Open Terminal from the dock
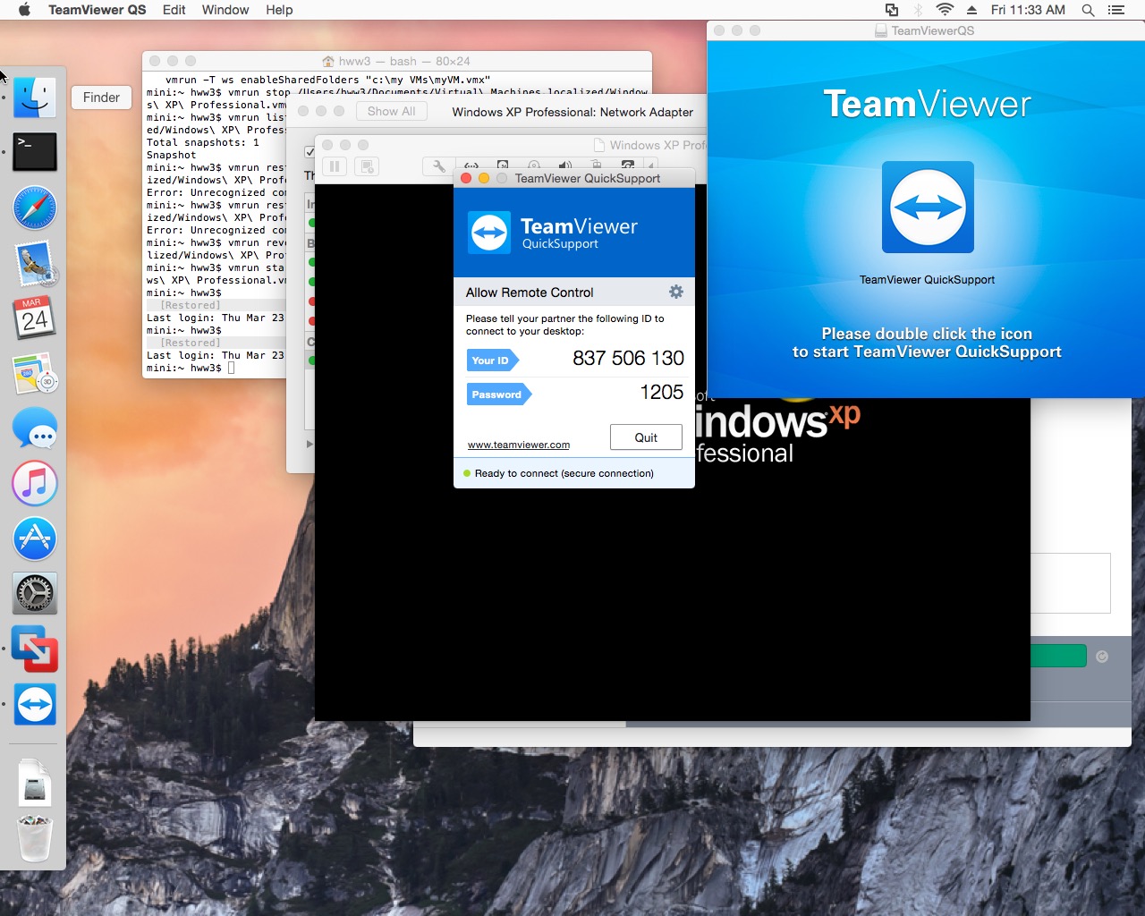 click(x=35, y=152)
